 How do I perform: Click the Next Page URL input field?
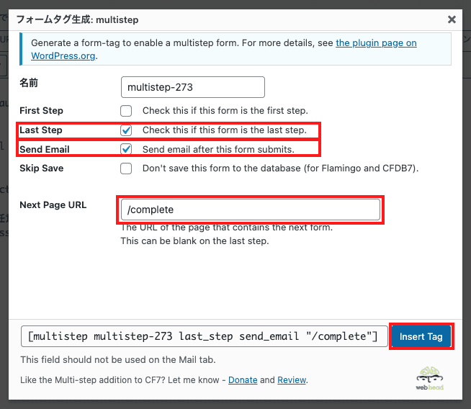pyautogui.click(x=250, y=210)
